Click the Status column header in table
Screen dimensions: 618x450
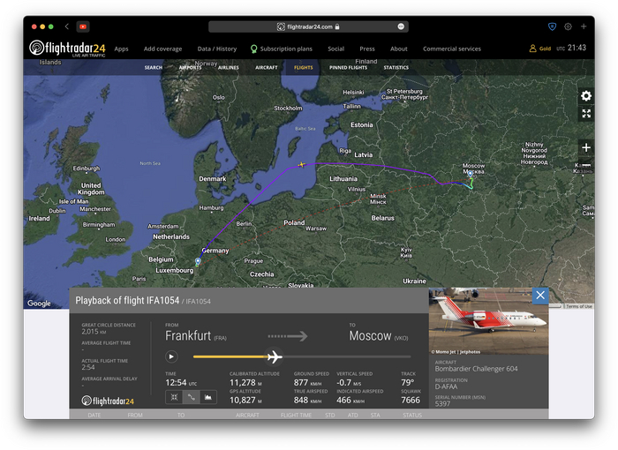pyautogui.click(x=412, y=415)
